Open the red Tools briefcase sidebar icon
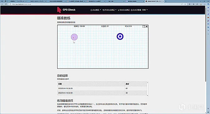210x114 pixels. coord(208,17)
